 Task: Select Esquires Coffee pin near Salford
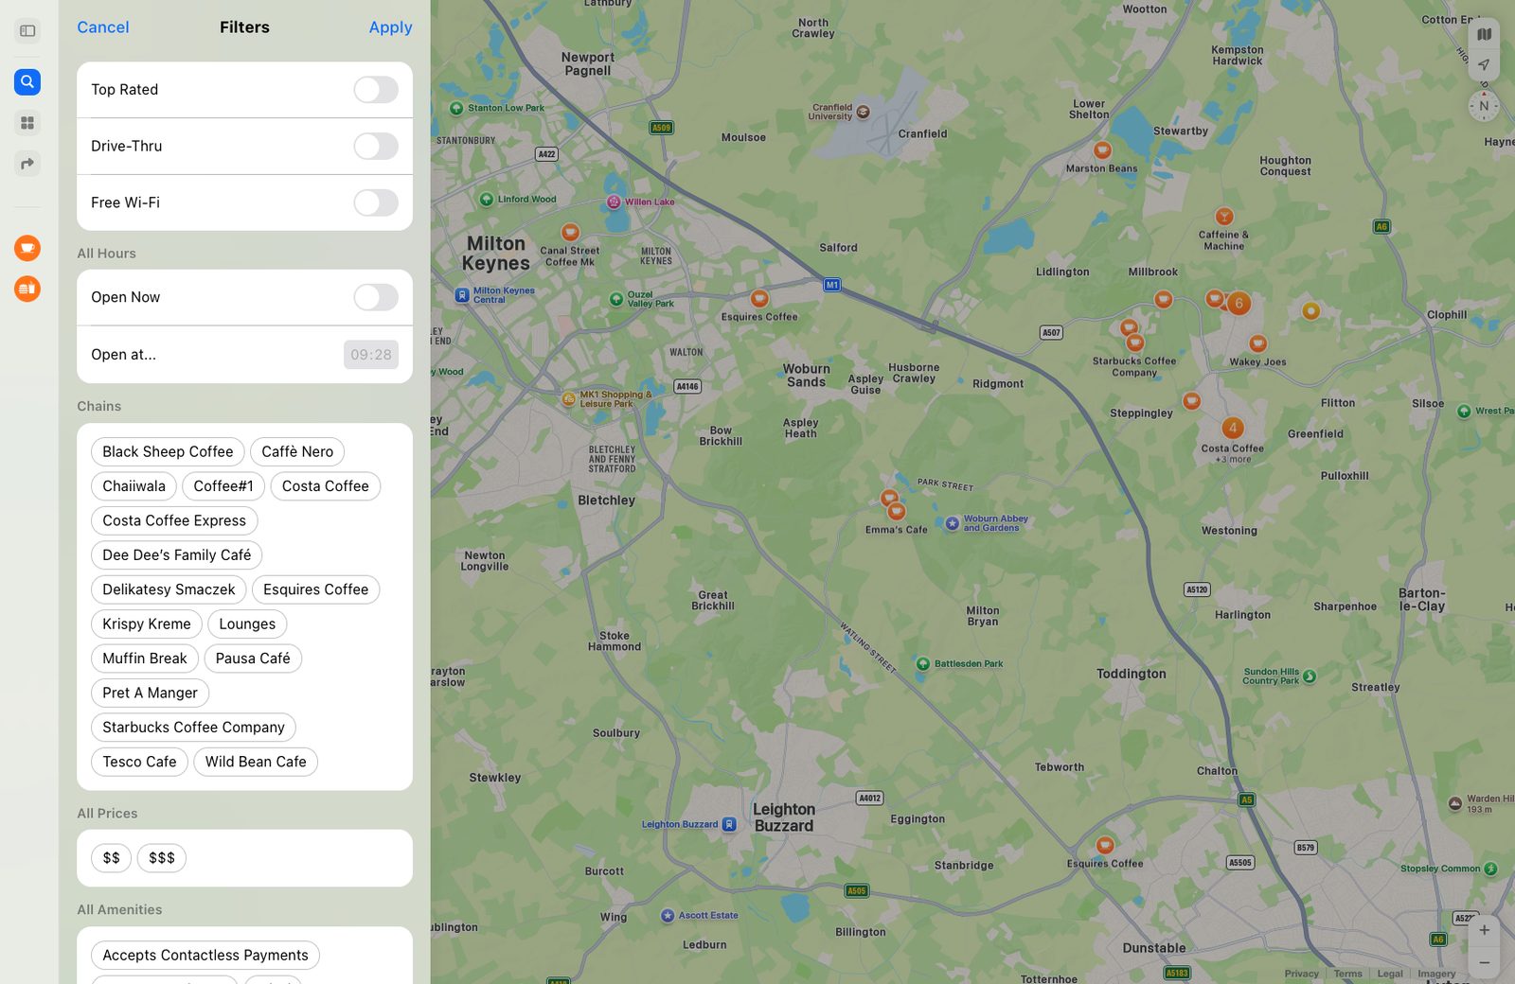click(x=759, y=299)
